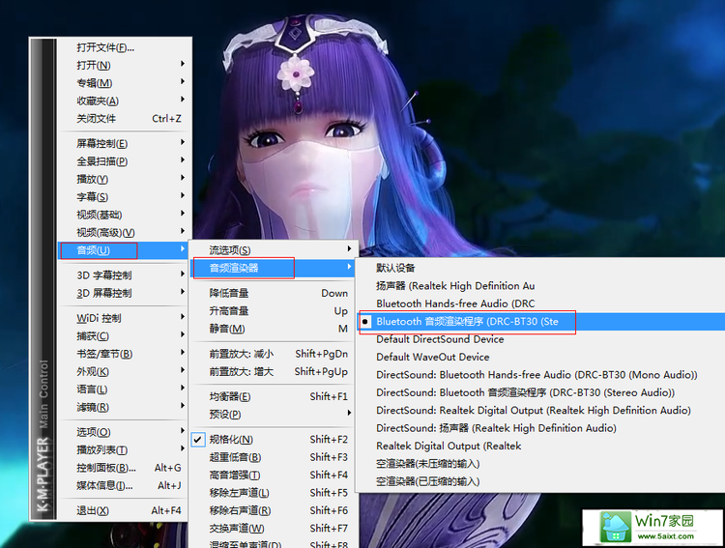Expand the 预设(P) submenu
This screenshot has height=548, width=725.
[x=274, y=415]
